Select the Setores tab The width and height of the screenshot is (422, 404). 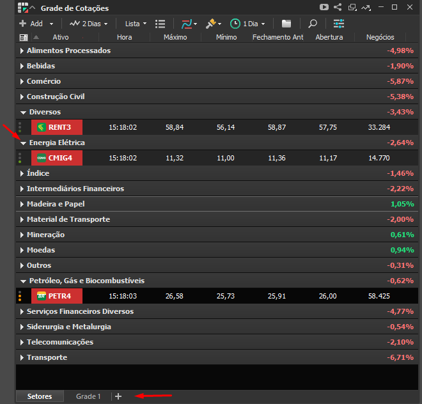40,396
